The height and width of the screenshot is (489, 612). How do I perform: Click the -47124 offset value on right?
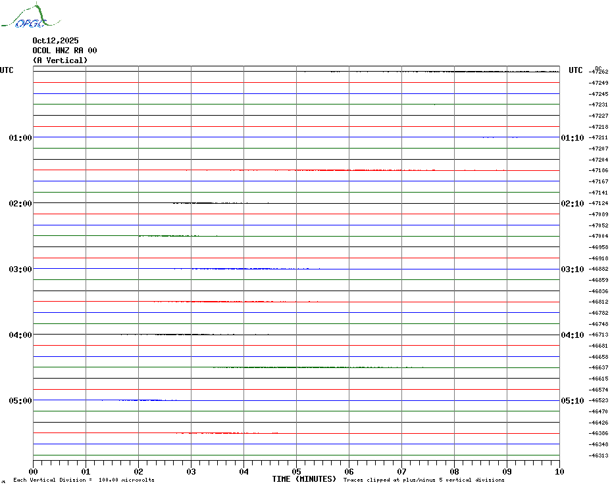click(x=598, y=203)
